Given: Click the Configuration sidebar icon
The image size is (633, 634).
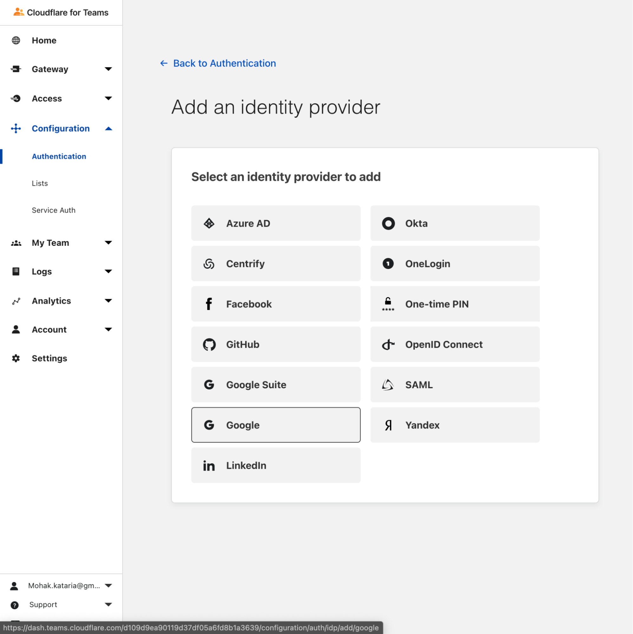Looking at the screenshot, I should 16,128.
